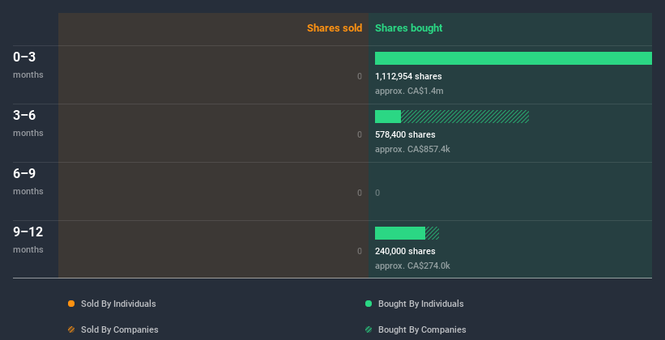
Task: Click the green Bought By Individuals legend dot
Action: 369,304
